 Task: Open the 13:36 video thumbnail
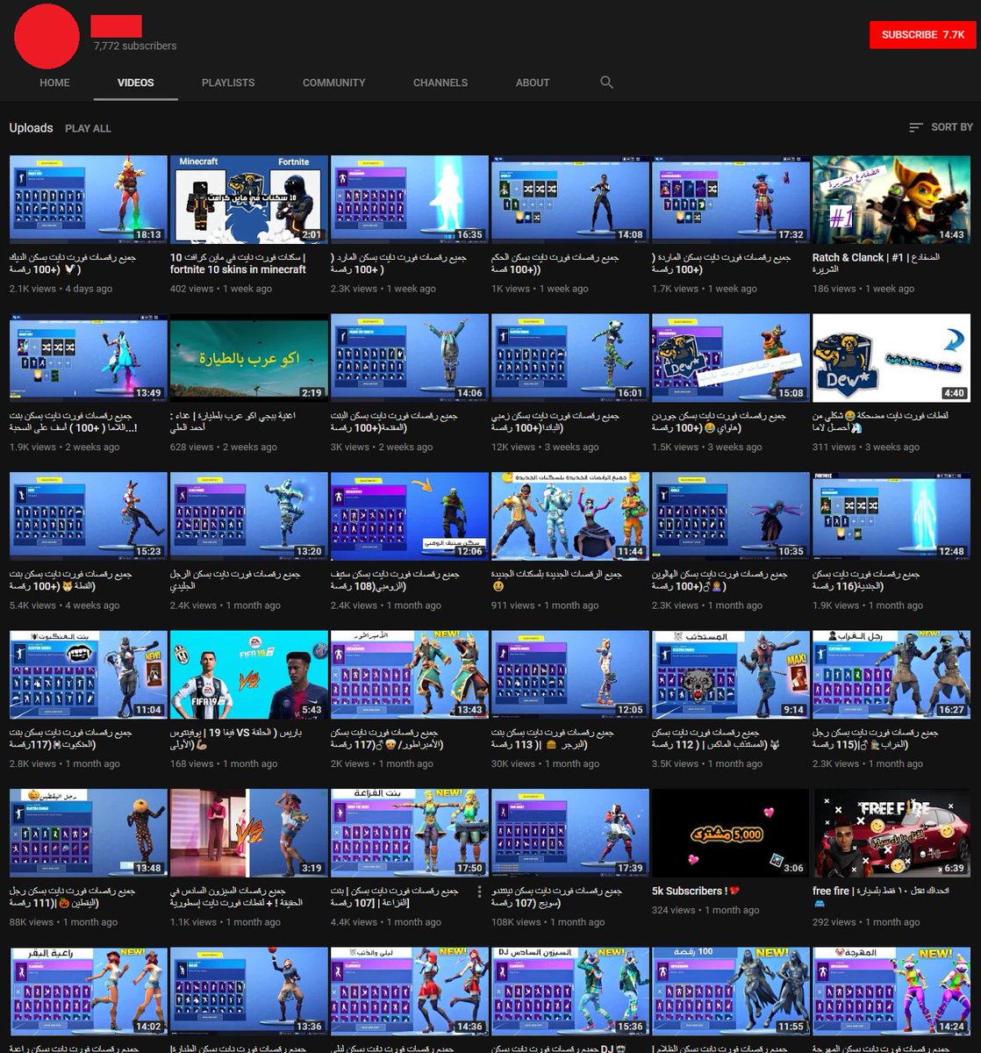pos(249,992)
